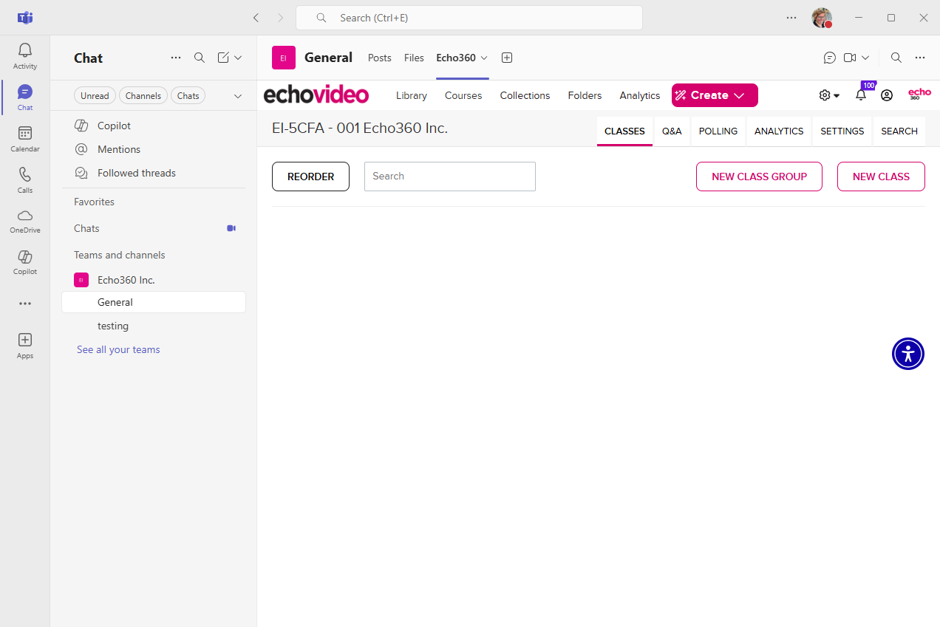Toggle the Unread filter chip
This screenshot has width=940, height=627.
[95, 95]
